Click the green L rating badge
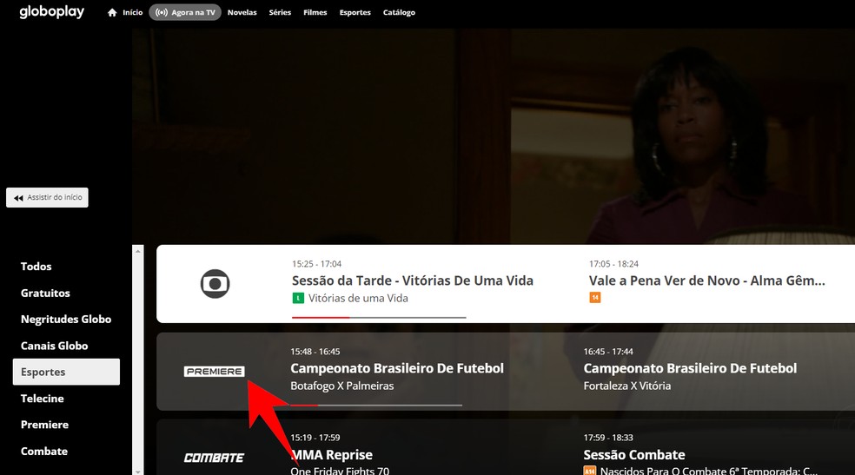This screenshot has width=855, height=475. (x=298, y=298)
